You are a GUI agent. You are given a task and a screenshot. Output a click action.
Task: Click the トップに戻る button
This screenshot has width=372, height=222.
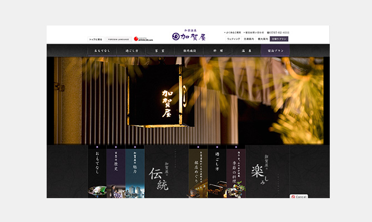point(96,39)
